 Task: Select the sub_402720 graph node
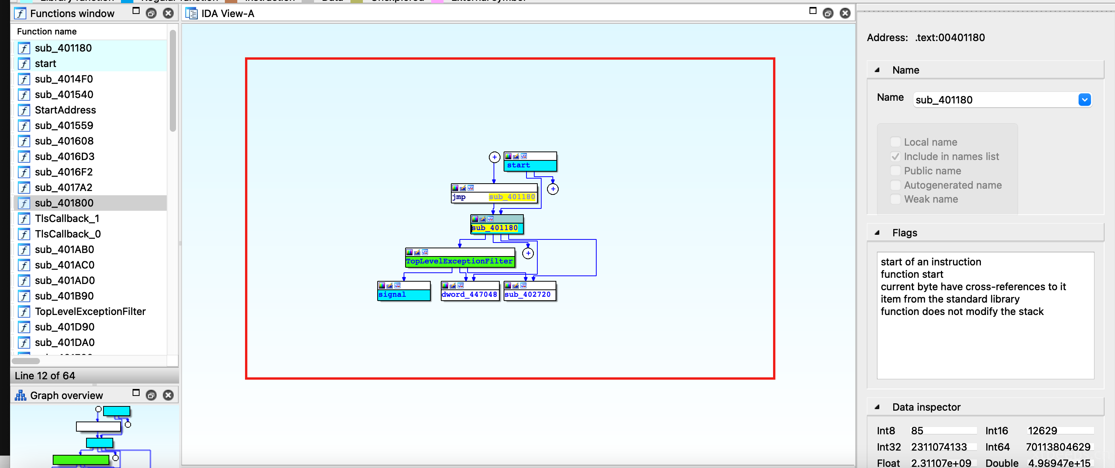(530, 291)
